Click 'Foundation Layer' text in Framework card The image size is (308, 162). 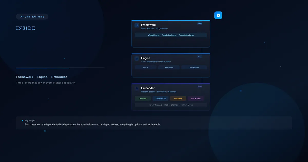(x=187, y=35)
